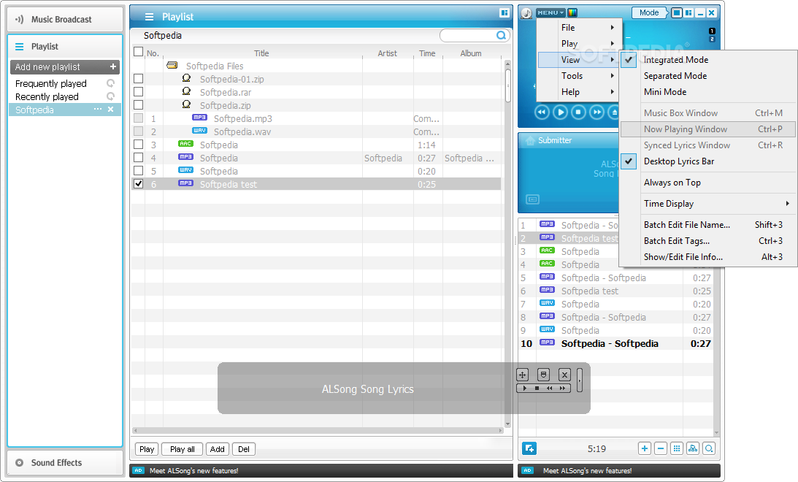This screenshot has height=482, width=798.
Task: Click the Mode button in the player title
Action: [x=649, y=12]
